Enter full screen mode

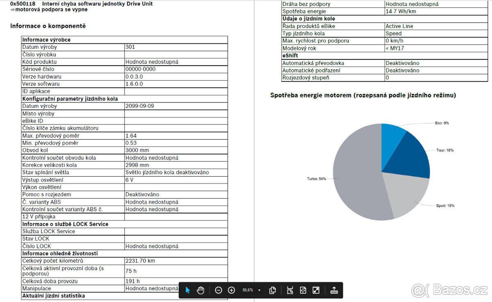[x=316, y=290]
